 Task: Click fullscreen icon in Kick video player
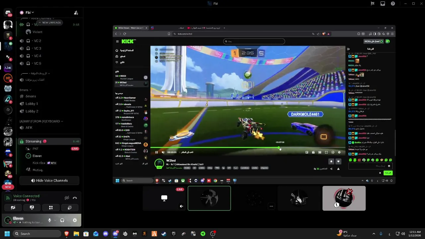point(326,152)
